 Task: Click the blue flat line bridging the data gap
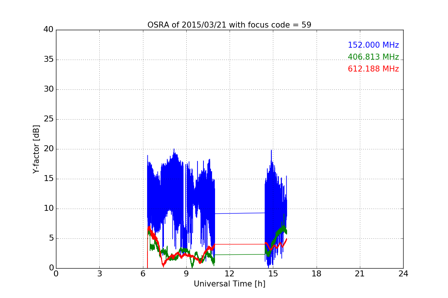(x=240, y=213)
